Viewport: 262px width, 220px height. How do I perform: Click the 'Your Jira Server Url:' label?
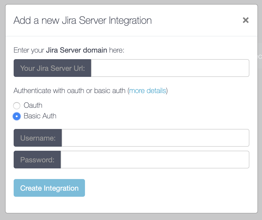[52, 68]
